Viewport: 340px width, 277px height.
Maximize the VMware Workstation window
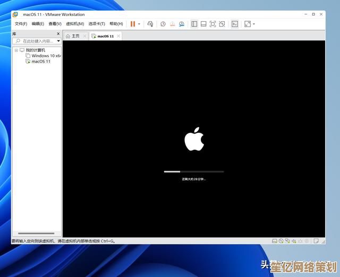[313, 14]
